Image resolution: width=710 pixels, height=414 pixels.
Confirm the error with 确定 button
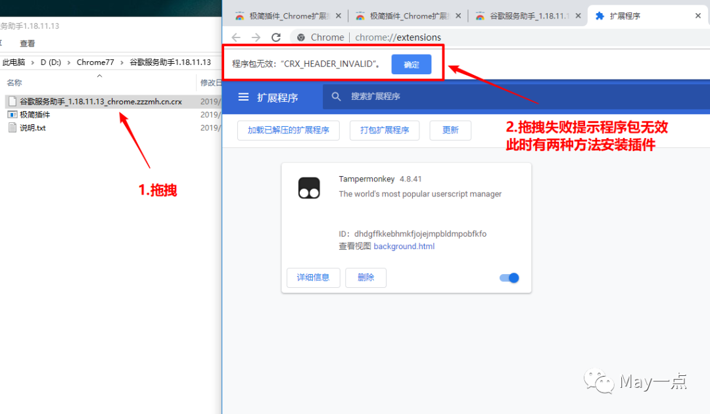(x=411, y=64)
